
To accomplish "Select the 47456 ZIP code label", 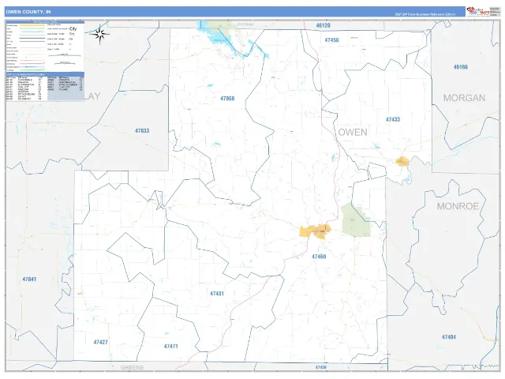I will (x=331, y=40).
